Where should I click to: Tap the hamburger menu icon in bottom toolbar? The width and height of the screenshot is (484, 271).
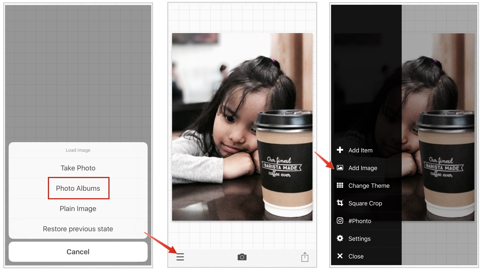tap(180, 257)
